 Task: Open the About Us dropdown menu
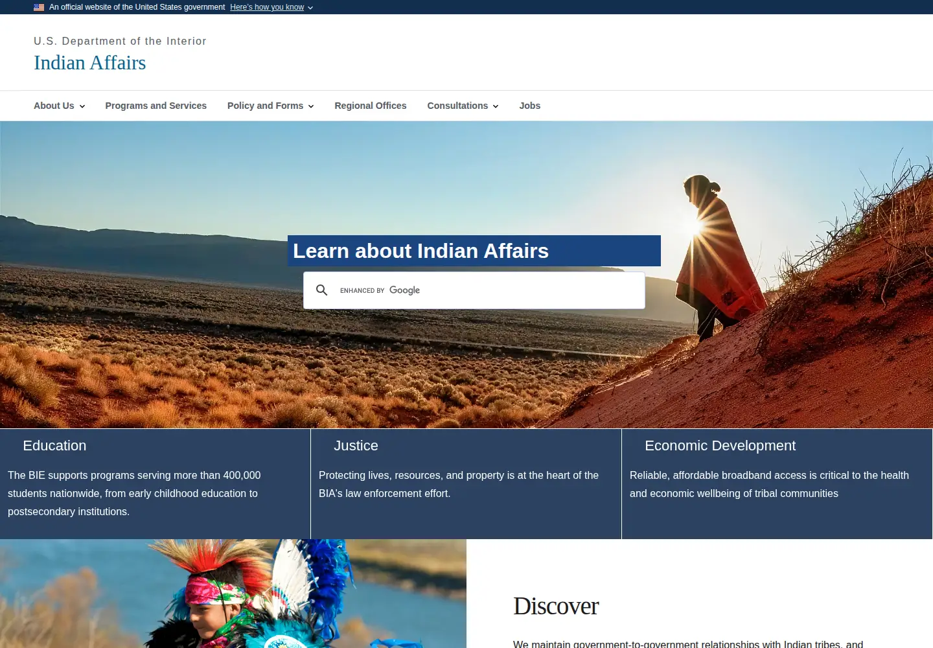coord(59,106)
